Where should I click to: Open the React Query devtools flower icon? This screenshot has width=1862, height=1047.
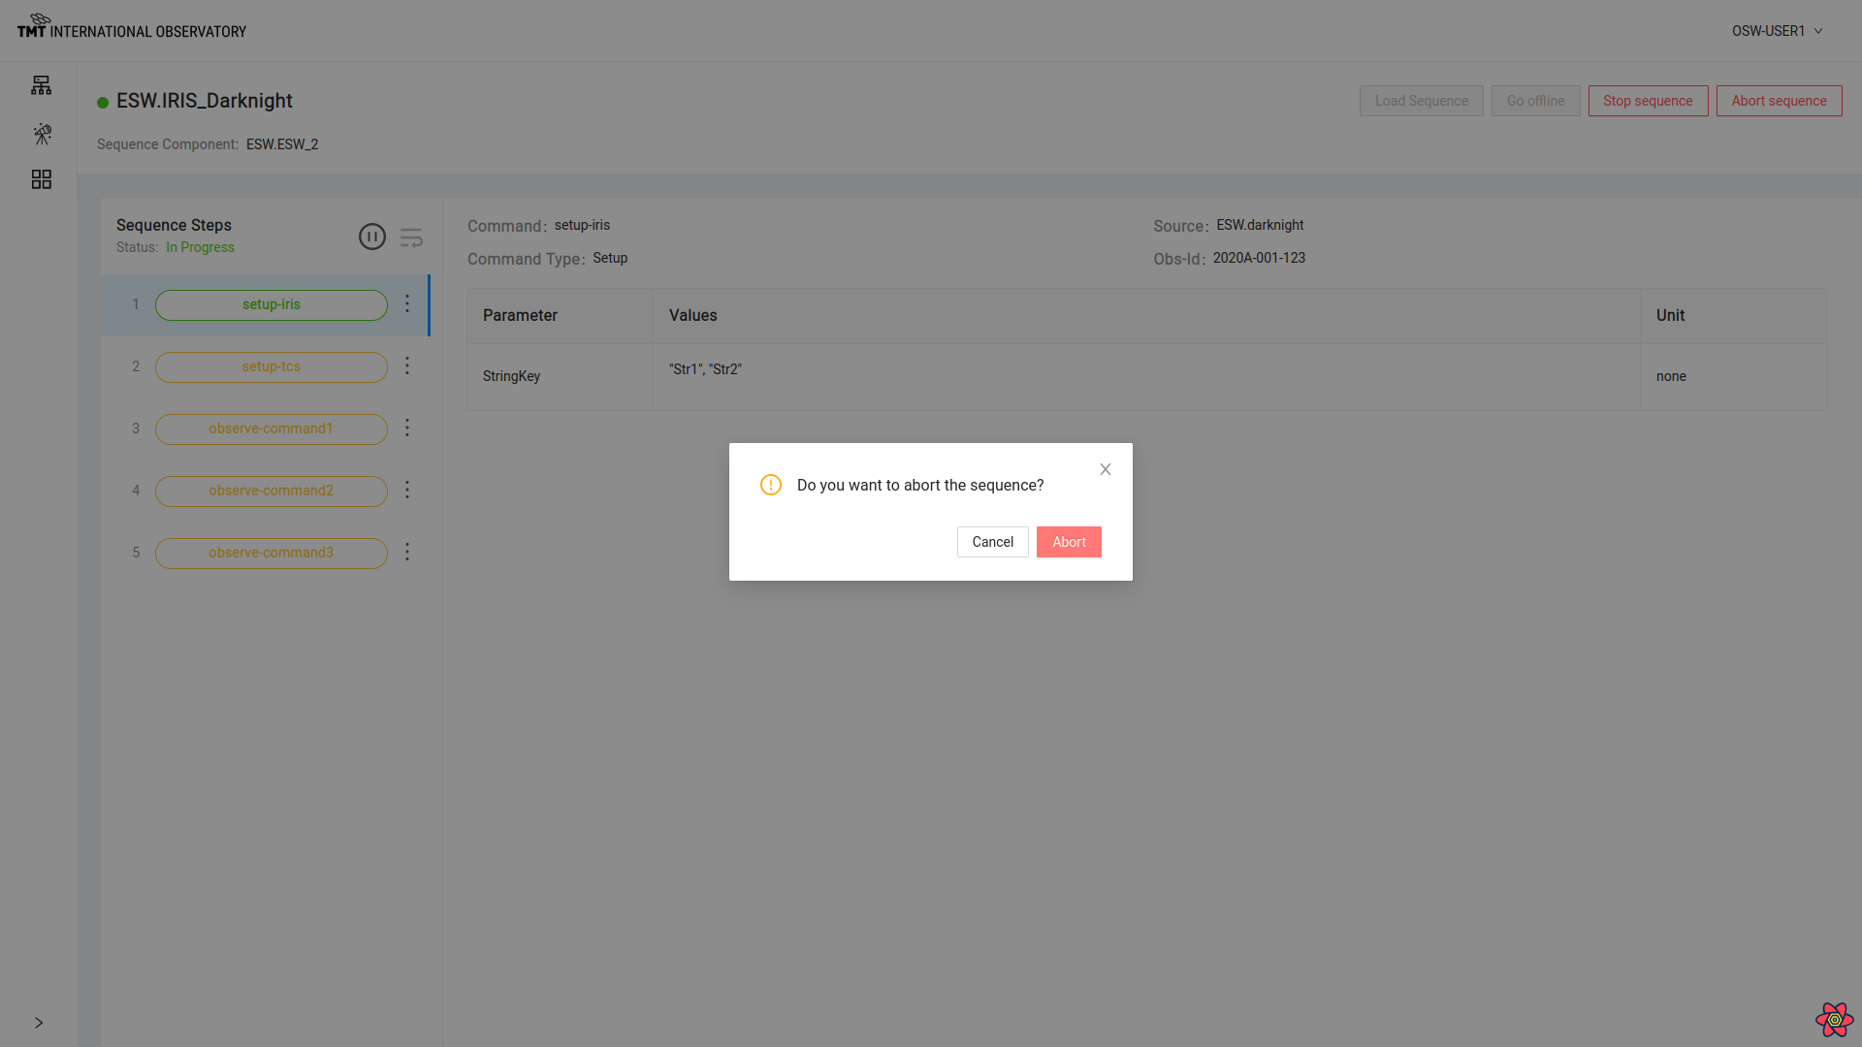1835,1020
